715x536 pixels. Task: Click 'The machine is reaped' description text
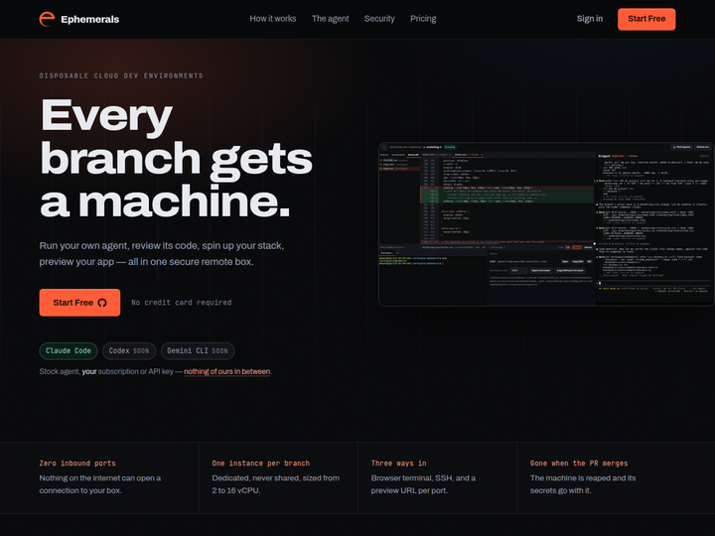pyautogui.click(x=583, y=484)
